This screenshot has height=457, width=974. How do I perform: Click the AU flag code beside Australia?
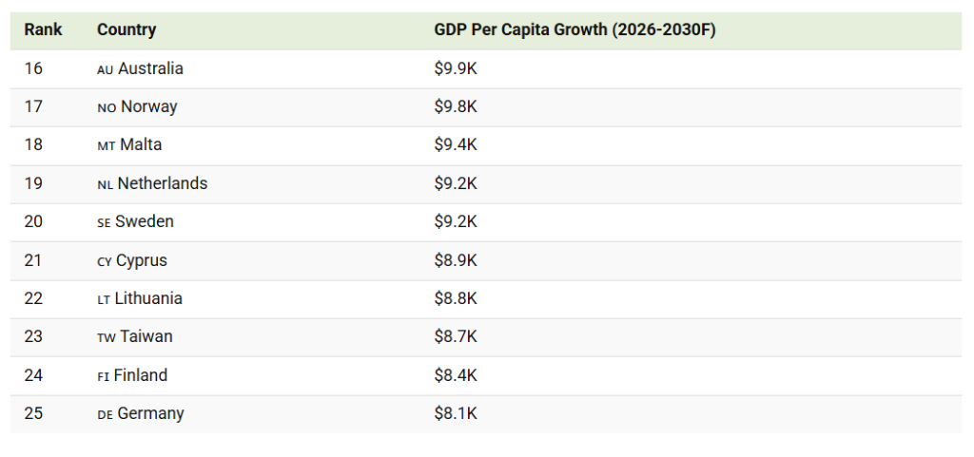(x=106, y=70)
